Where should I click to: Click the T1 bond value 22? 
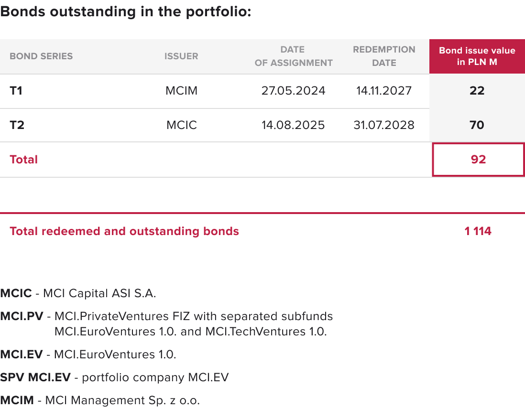pyautogui.click(x=477, y=91)
